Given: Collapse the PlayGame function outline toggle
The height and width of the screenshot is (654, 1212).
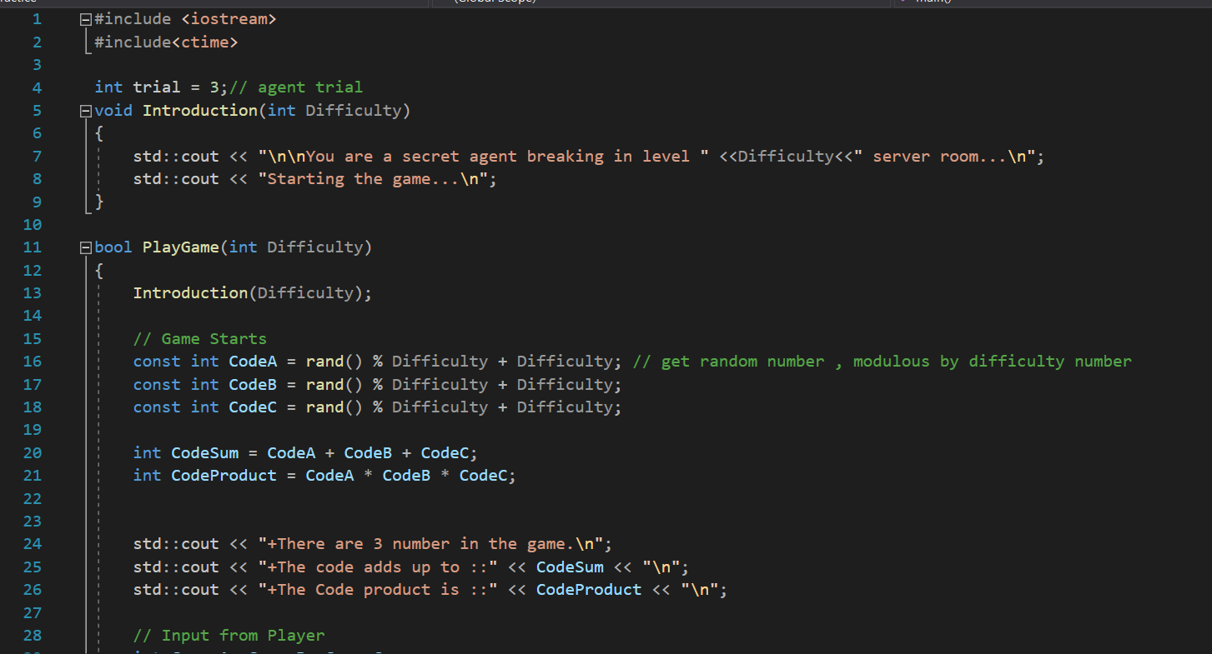Looking at the screenshot, I should [x=85, y=247].
